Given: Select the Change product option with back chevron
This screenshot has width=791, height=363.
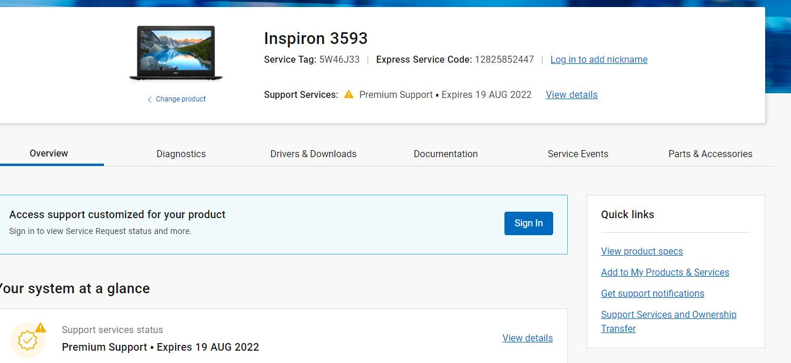Looking at the screenshot, I should pyautogui.click(x=176, y=99).
